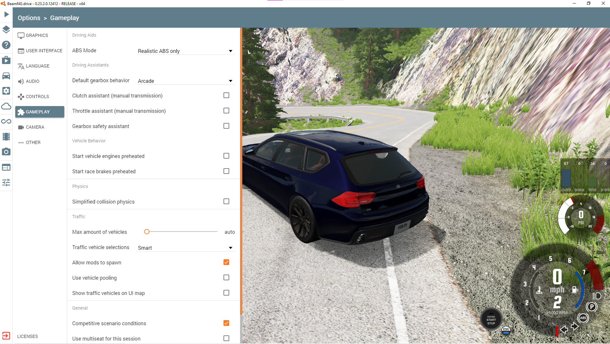Tick the Gearbox safety assistant checkbox

(226, 126)
